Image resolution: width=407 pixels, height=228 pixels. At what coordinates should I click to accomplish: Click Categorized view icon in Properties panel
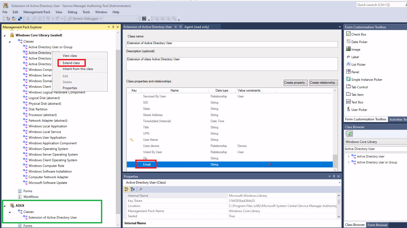[127, 189]
